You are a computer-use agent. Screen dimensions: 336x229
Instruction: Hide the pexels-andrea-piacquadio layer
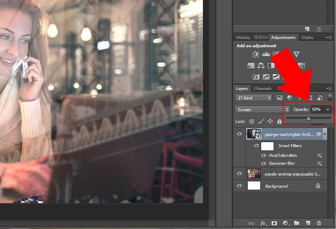239,173
